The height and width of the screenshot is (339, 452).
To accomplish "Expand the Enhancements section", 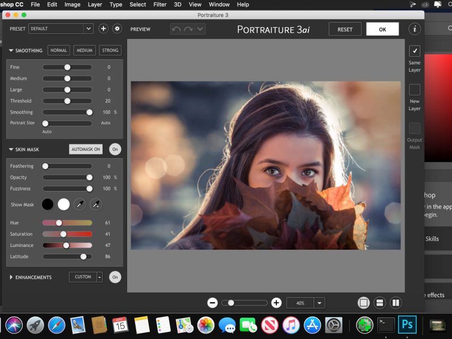I will click(x=11, y=277).
